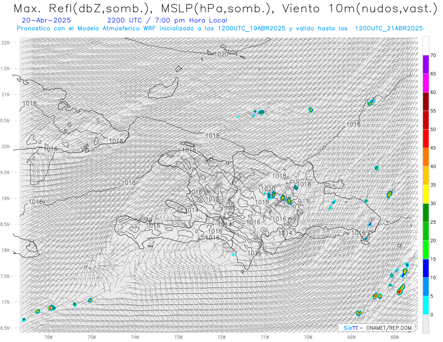Click the magenta 60–65 dBZ legend color
The image size is (443, 342).
click(426, 83)
